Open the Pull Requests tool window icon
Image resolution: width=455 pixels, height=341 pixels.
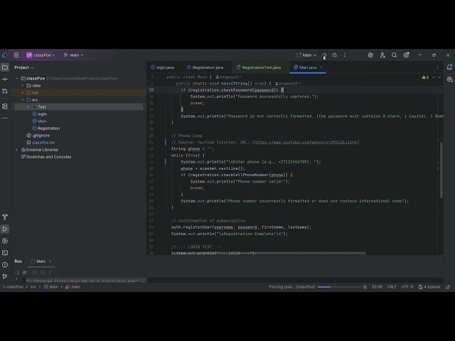coord(5,91)
